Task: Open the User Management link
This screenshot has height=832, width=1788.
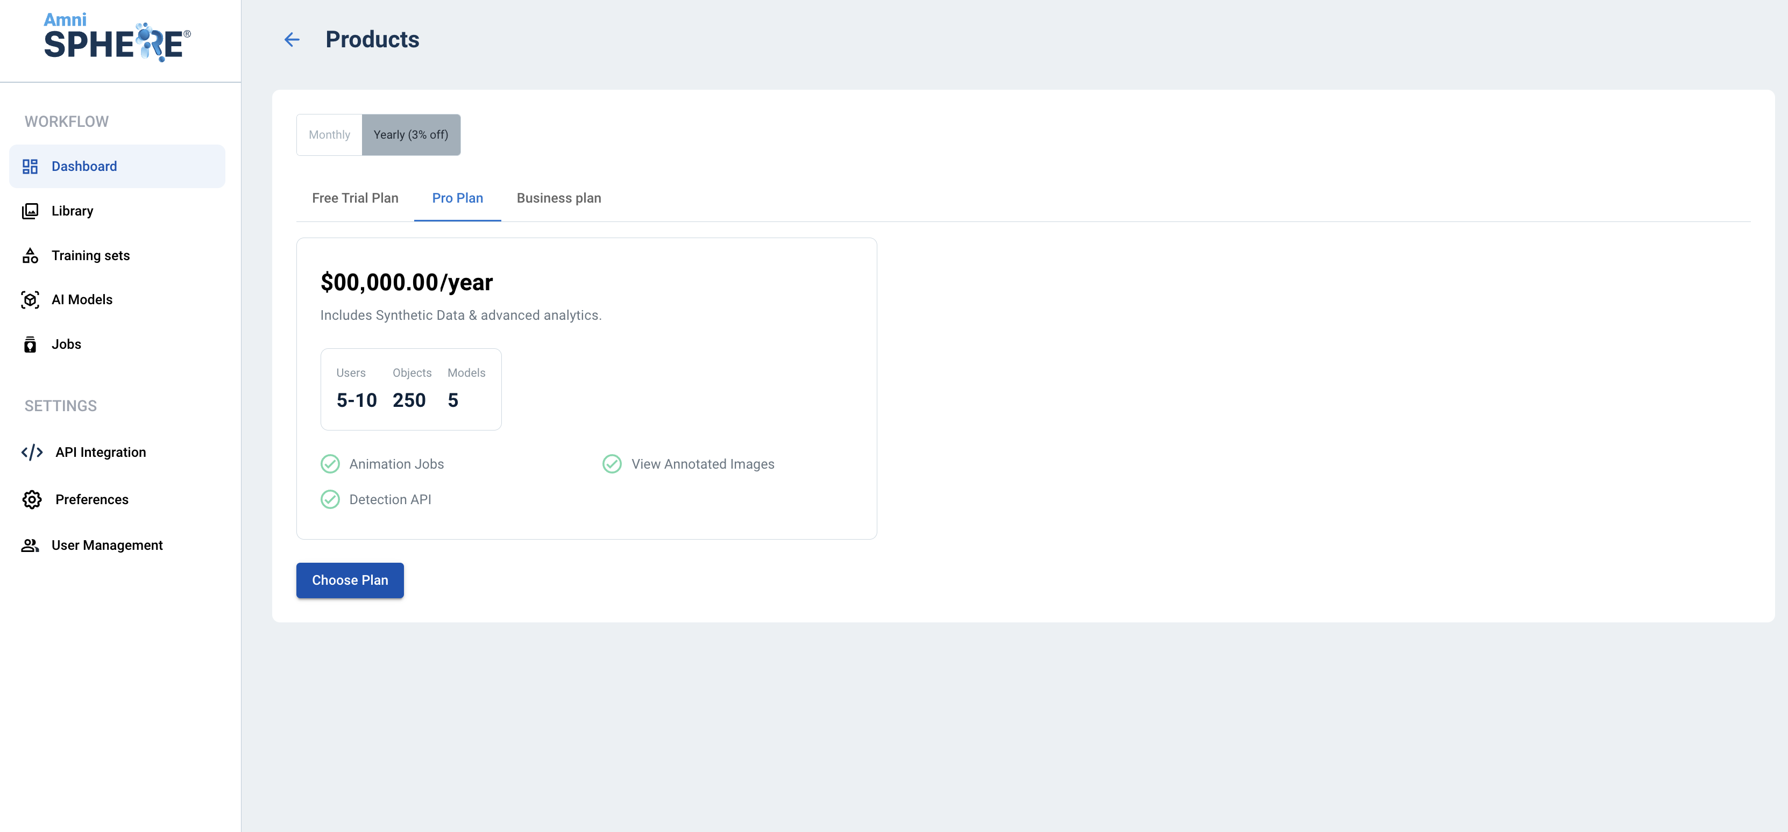Action: [107, 546]
